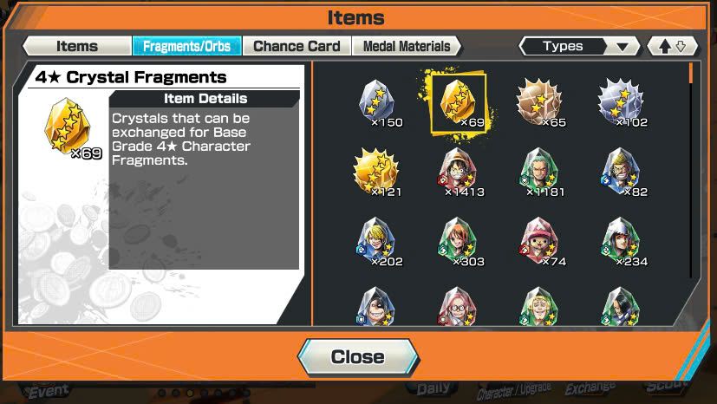Switch to Medal Materials tab
The height and width of the screenshot is (404, 717).
407,46
